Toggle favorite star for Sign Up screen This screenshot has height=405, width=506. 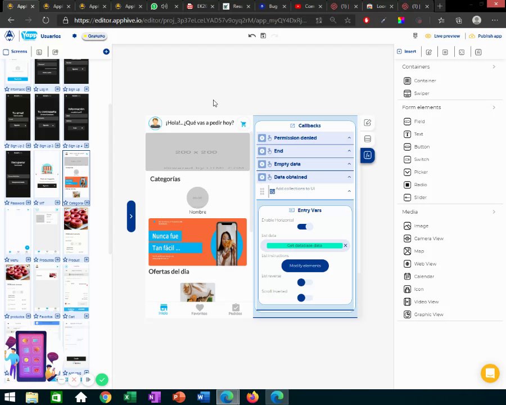pos(65,89)
